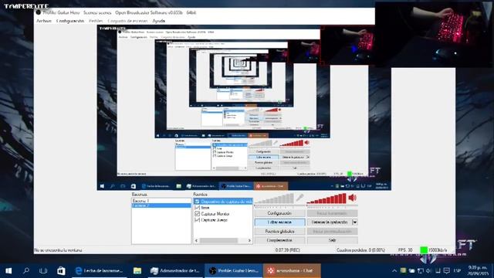Viewport: 494px width, 278px height.
Task: Click the sources list right scroll arrow
Action: point(249,240)
